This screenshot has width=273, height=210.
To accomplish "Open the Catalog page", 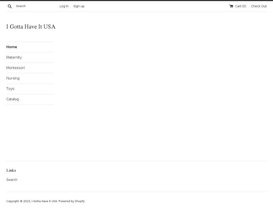I will tap(13, 99).
